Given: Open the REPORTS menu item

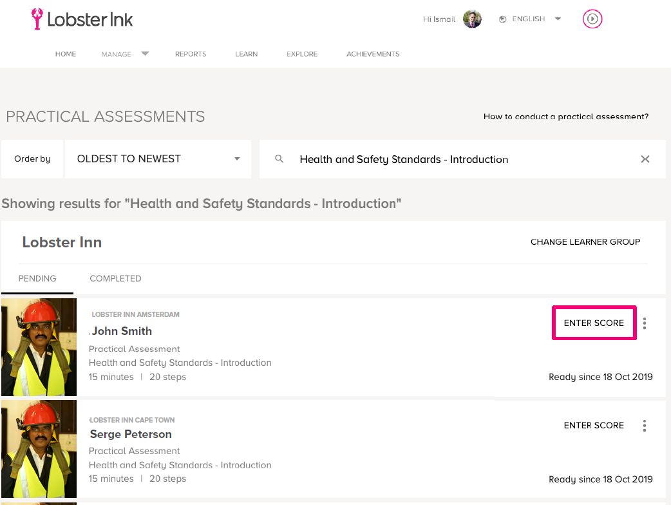Looking at the screenshot, I should coord(191,54).
